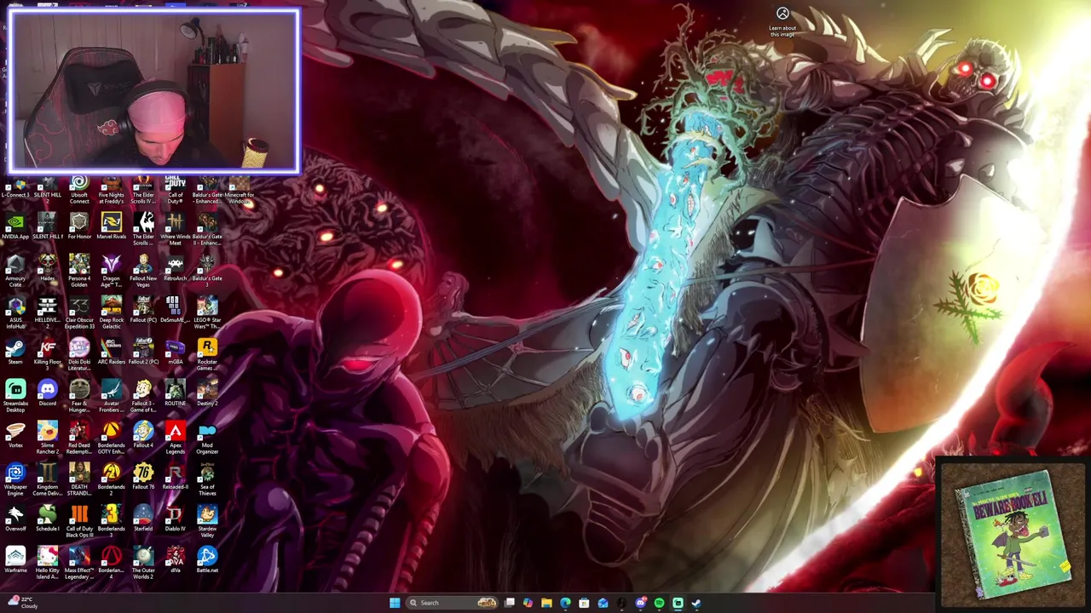Select the Baldur's Gate 3 shortcut
The width and height of the screenshot is (1091, 613).
pos(207,272)
